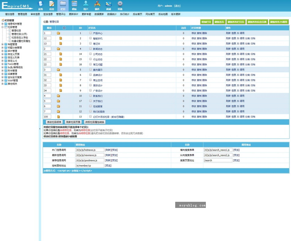Select 批量设置栏目属性 in the tree
291x241 pixels.
pos(21,41)
